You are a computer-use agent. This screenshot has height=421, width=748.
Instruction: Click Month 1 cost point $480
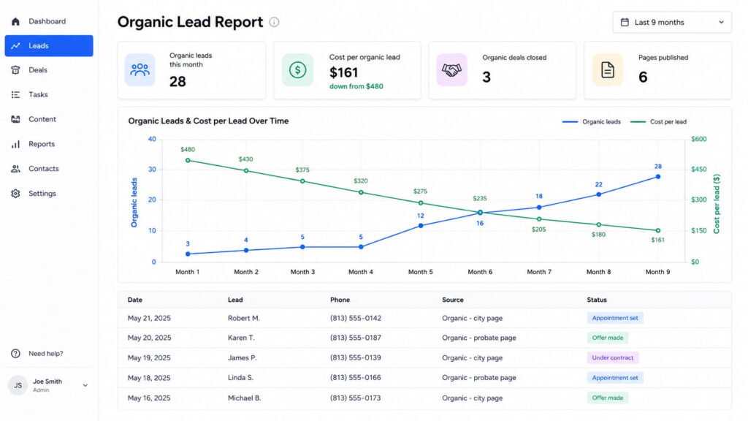click(188, 160)
